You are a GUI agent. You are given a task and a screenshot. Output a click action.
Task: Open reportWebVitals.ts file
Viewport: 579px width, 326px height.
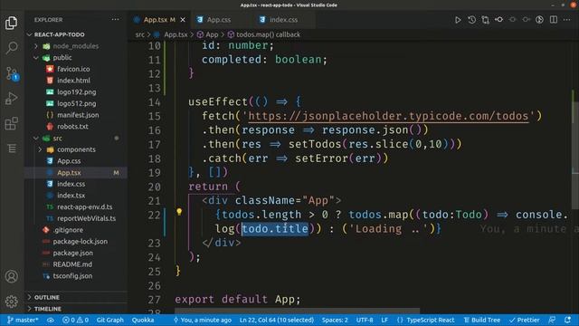76,218
